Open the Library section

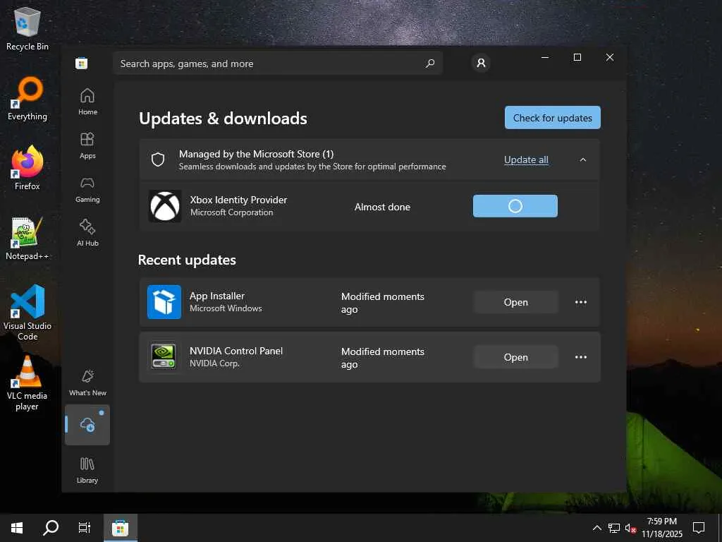(x=87, y=469)
